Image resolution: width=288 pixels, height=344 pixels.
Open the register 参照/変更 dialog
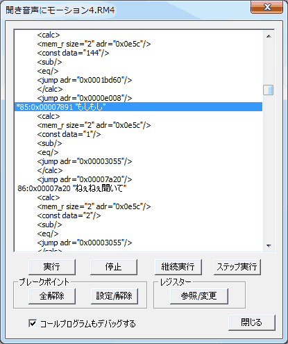(199, 296)
